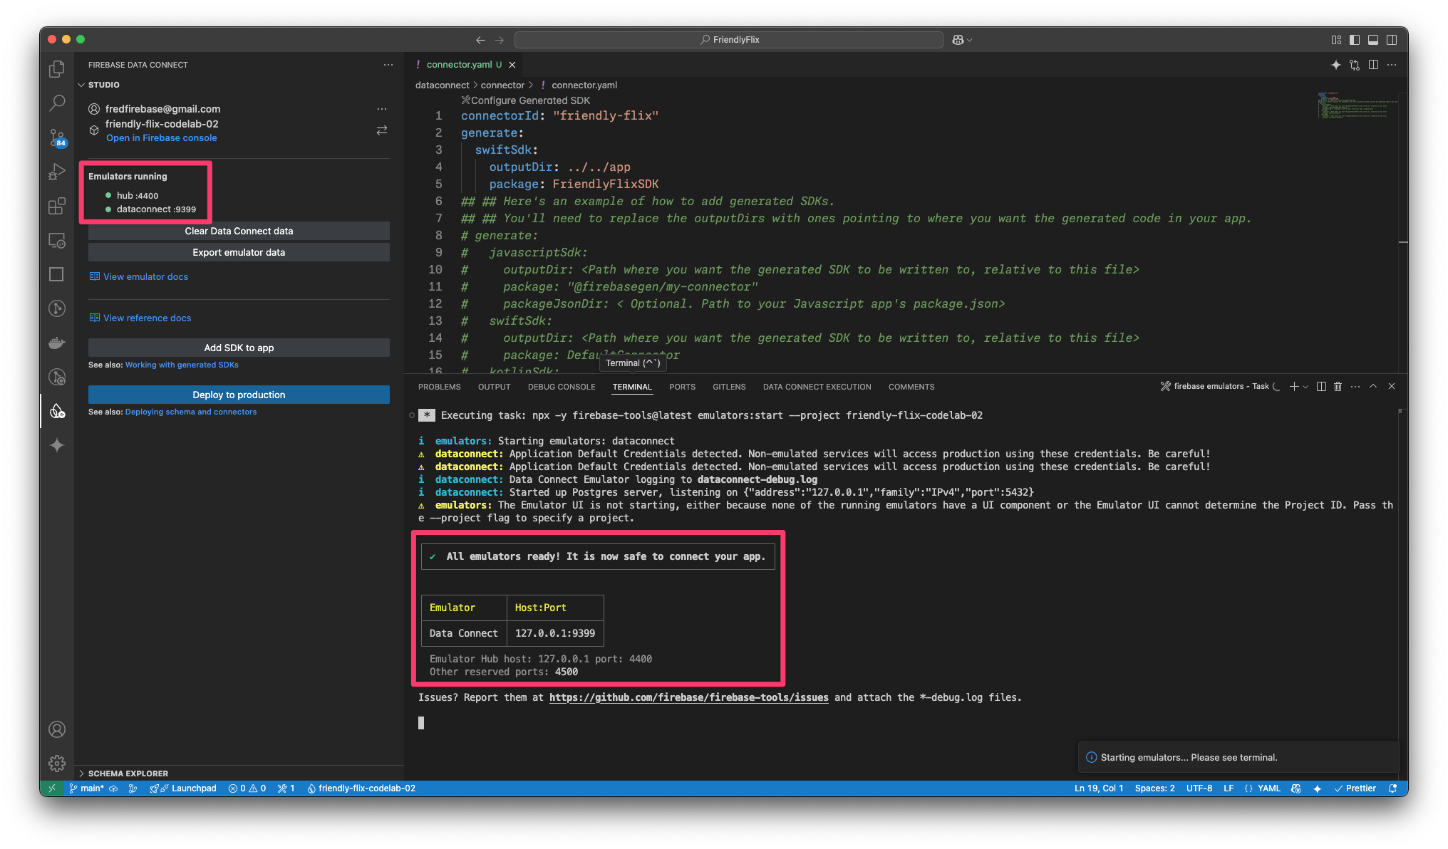Open the View emulator docs link
Screen dimensions: 1448x849
[145, 276]
